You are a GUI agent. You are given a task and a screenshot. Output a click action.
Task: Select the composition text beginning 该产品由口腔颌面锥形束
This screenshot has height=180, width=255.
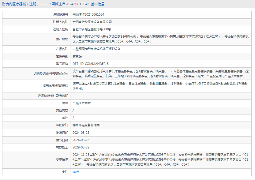coord(160,74)
